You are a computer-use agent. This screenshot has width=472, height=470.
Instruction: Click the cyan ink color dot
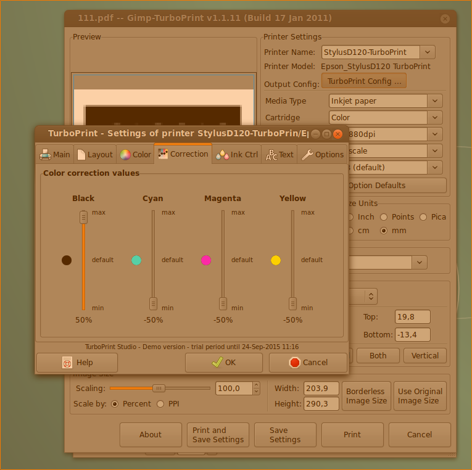pyautogui.click(x=136, y=260)
